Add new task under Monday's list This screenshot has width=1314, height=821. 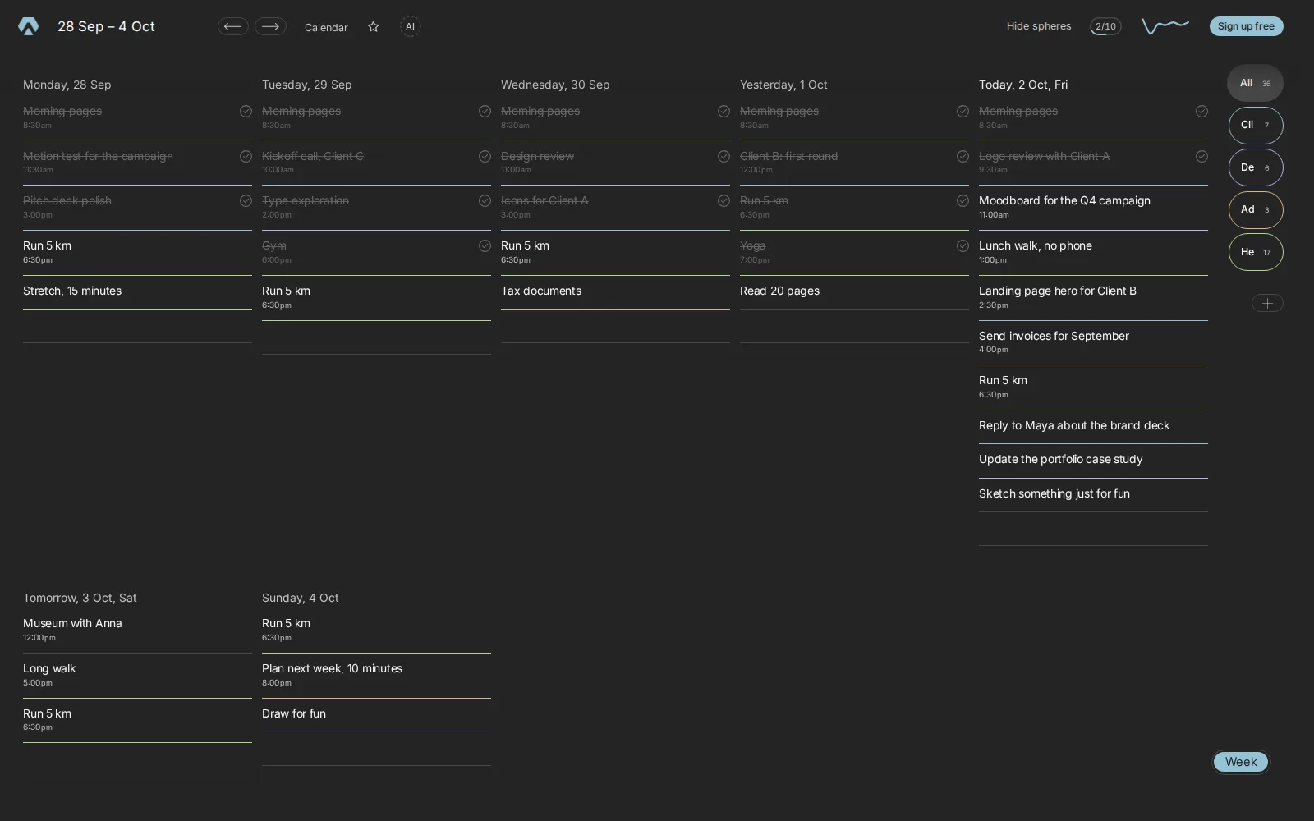point(137,327)
